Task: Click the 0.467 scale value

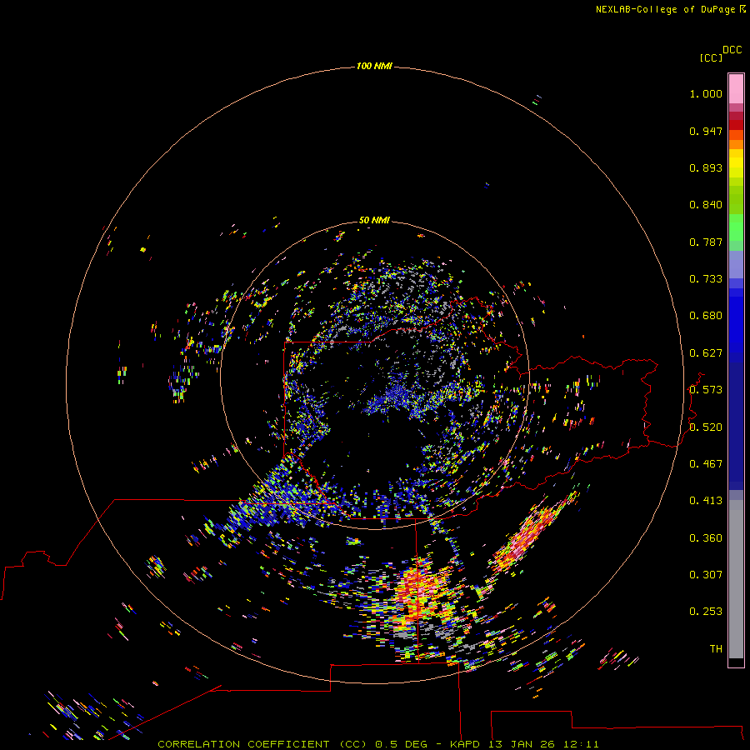Action: click(x=706, y=464)
